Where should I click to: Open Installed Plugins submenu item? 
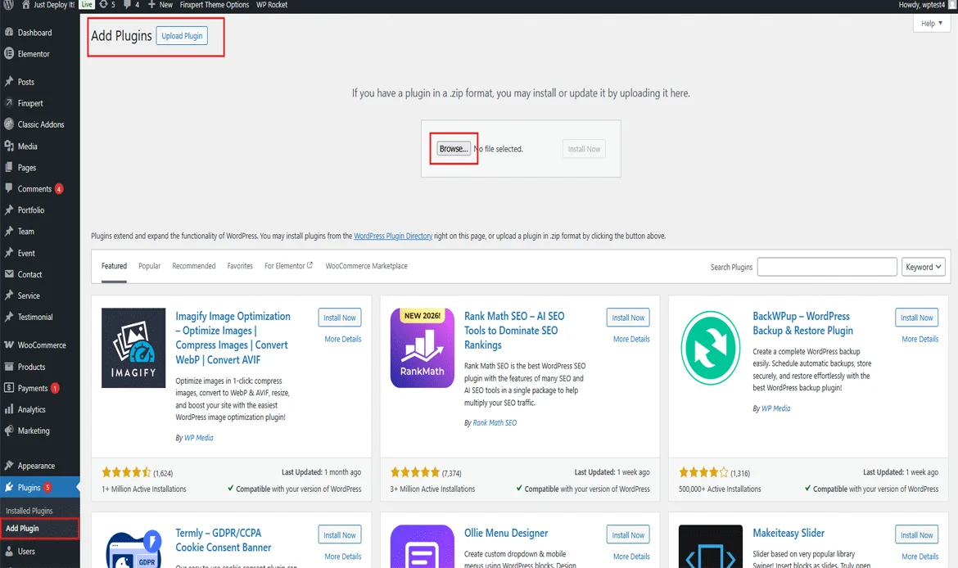click(x=29, y=511)
